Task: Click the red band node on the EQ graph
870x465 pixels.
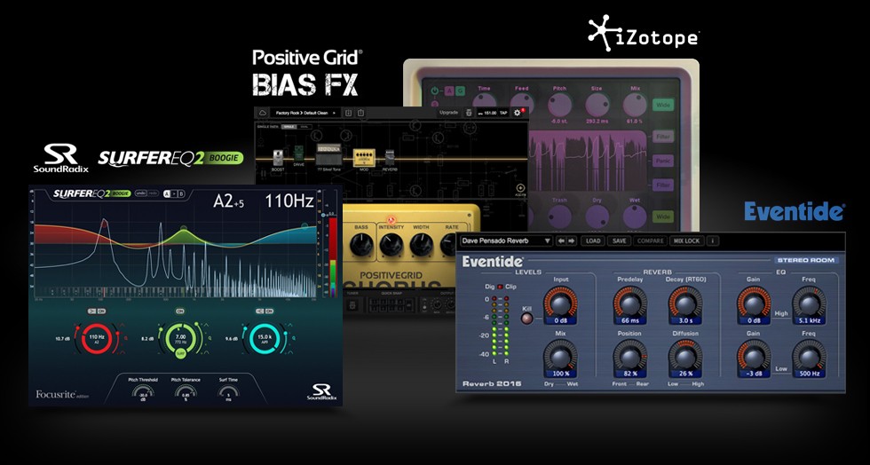Action: (x=103, y=224)
